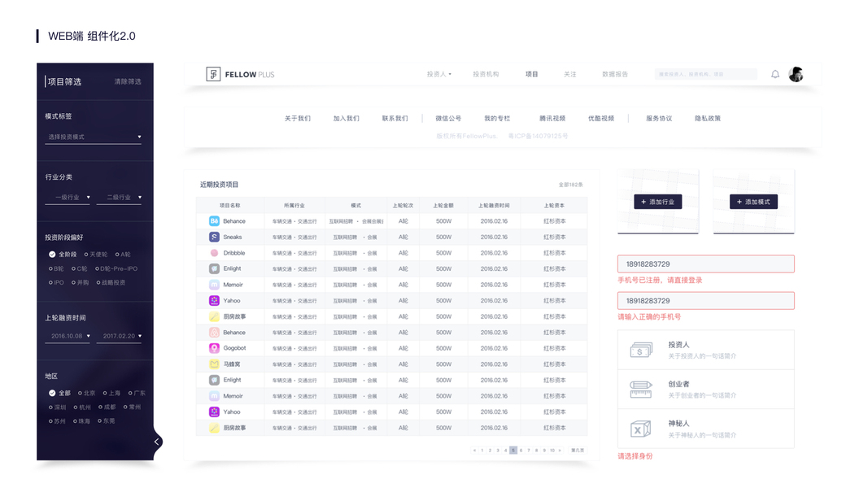
Task: Collapse the filter sidebar with arrow
Action: pyautogui.click(x=157, y=442)
